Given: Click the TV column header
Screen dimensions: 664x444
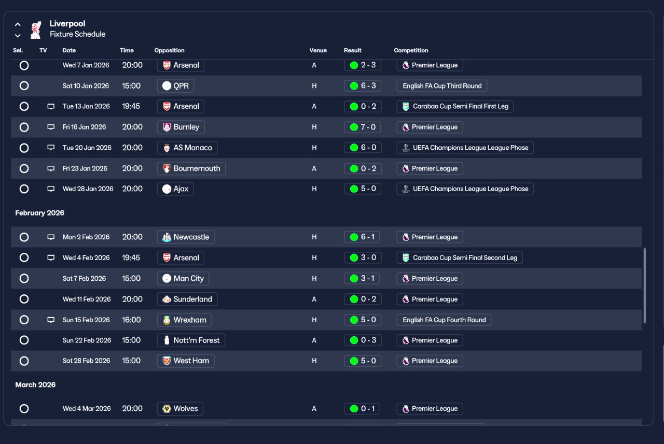Looking at the screenshot, I should [43, 50].
